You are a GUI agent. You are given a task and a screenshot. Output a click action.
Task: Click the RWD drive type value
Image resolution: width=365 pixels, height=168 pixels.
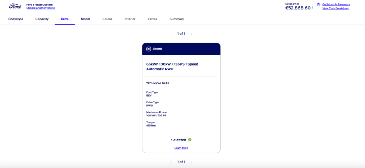(x=150, y=106)
